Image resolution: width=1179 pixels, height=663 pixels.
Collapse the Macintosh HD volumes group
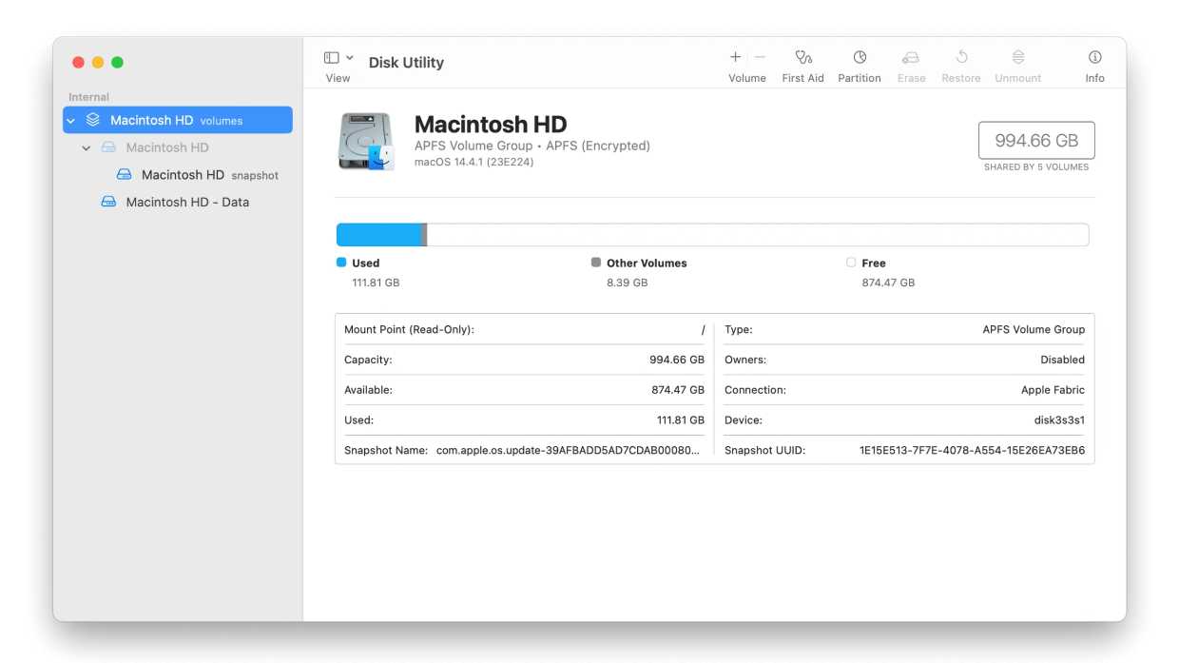pyautogui.click(x=69, y=119)
